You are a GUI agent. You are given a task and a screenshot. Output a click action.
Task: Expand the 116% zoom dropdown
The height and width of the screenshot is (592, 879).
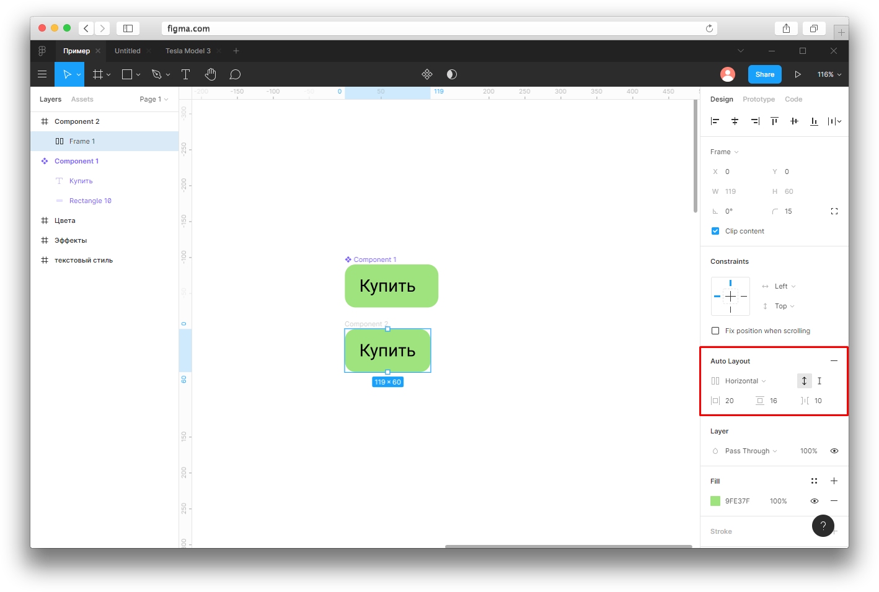click(x=829, y=74)
